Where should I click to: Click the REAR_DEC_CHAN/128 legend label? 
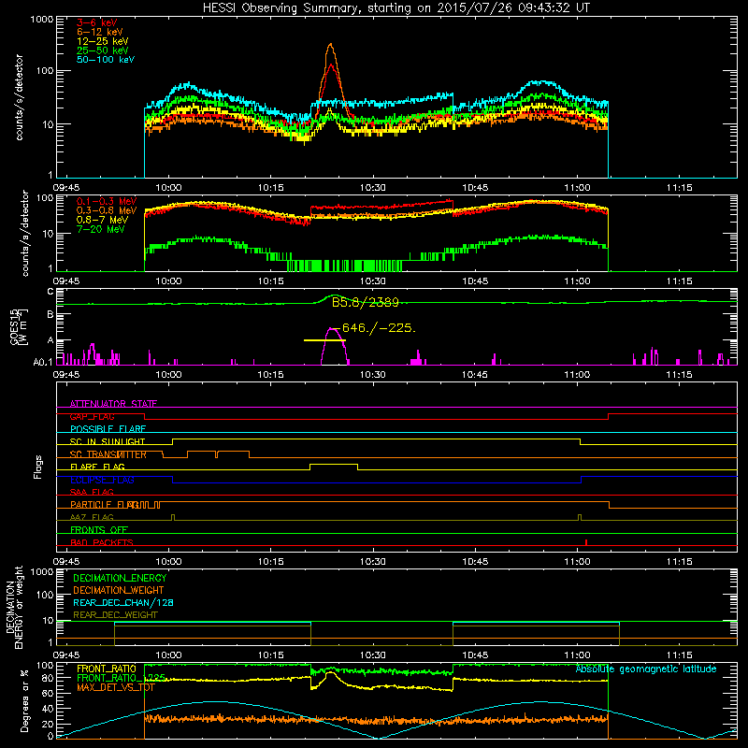pos(123,602)
